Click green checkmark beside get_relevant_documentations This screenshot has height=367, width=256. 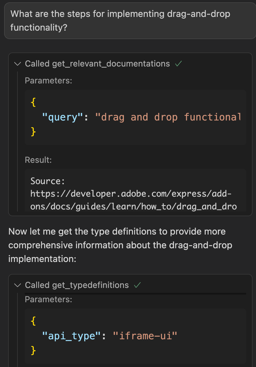(x=178, y=64)
